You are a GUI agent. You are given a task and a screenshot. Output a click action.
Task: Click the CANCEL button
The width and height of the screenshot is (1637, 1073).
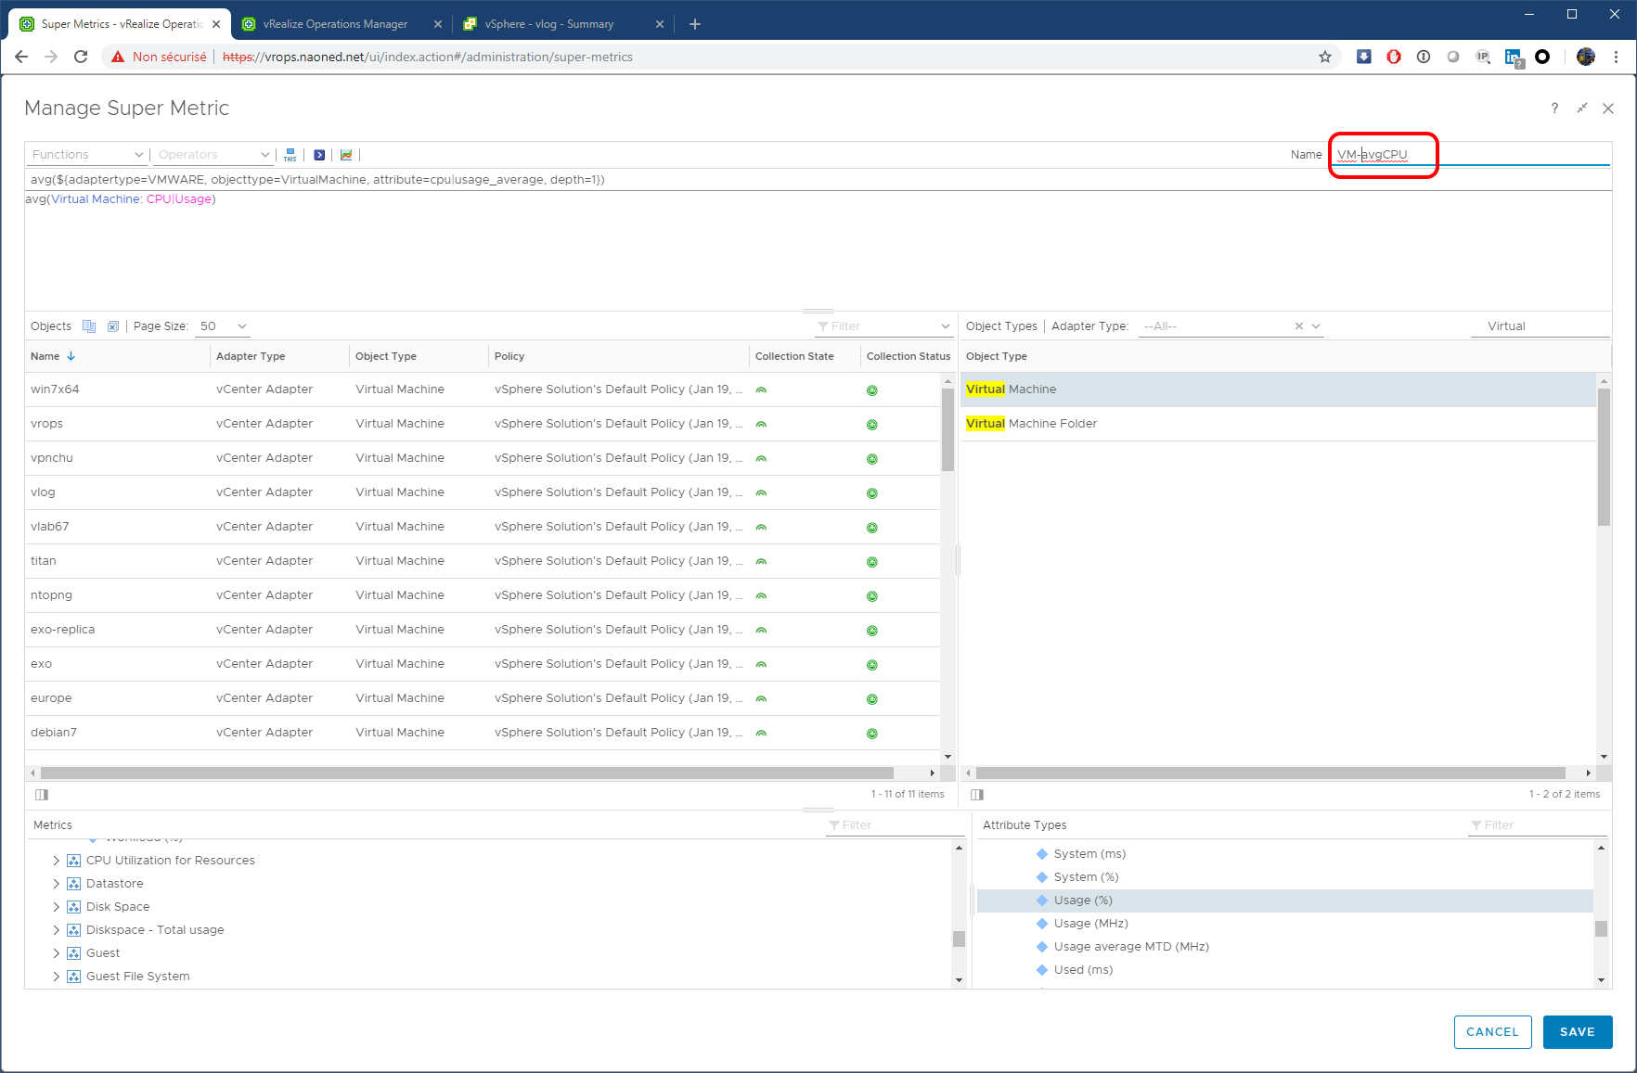(1492, 1032)
